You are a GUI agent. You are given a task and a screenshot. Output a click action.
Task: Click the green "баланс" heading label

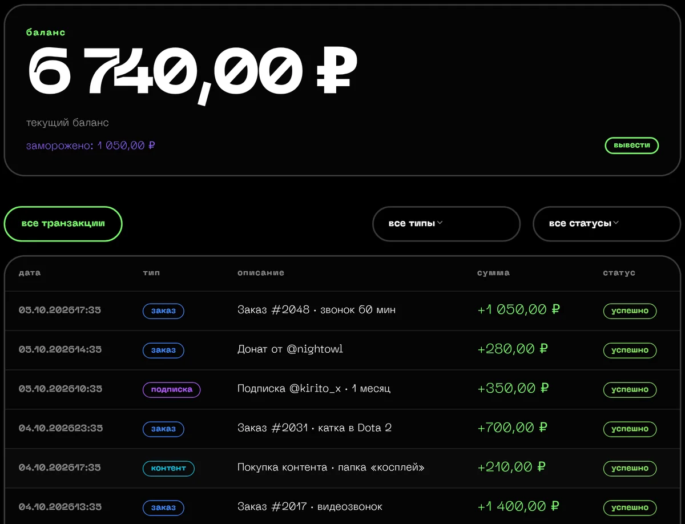pyautogui.click(x=46, y=33)
